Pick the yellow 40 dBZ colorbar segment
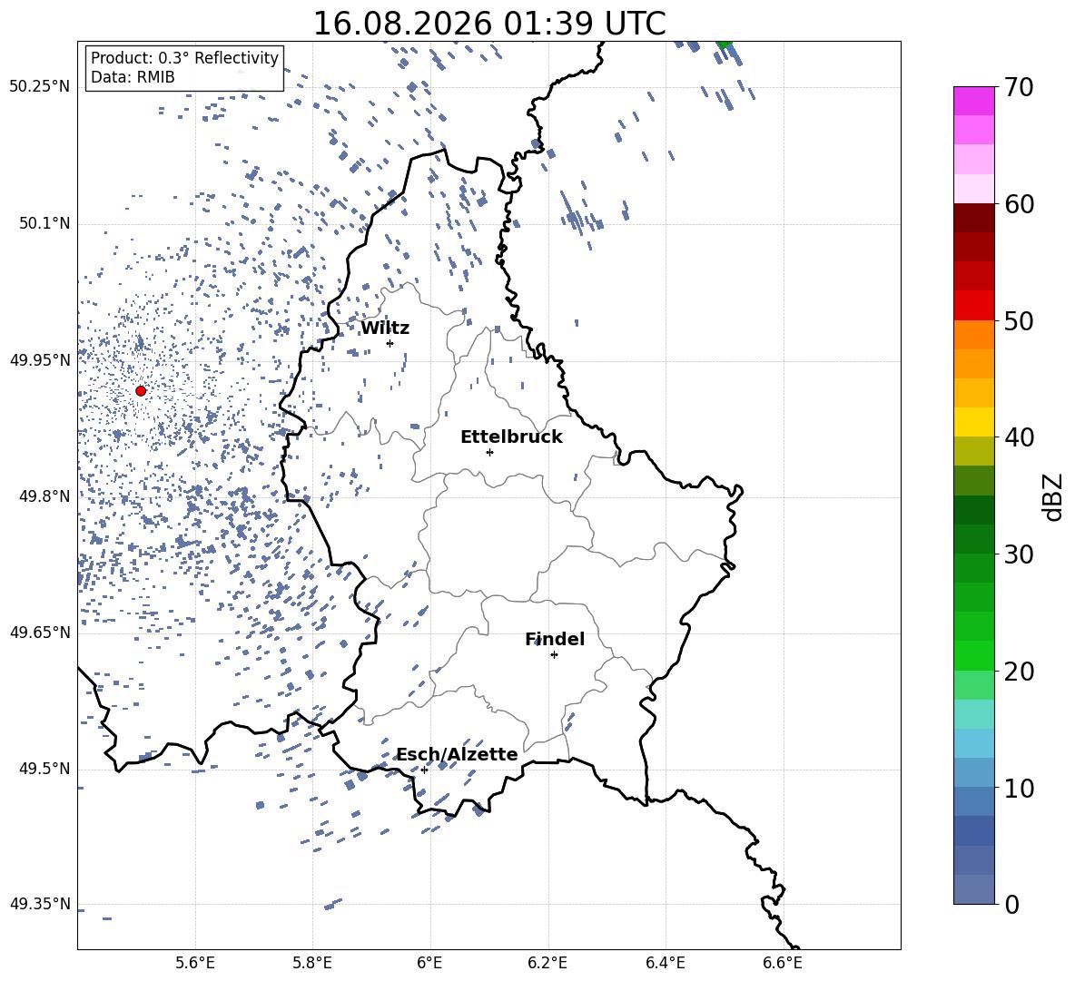 coord(974,422)
